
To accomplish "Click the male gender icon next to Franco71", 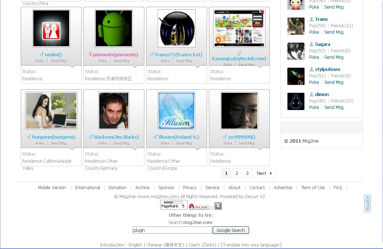I will [152, 54].
